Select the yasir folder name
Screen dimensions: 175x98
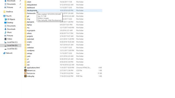(x=29, y=56)
